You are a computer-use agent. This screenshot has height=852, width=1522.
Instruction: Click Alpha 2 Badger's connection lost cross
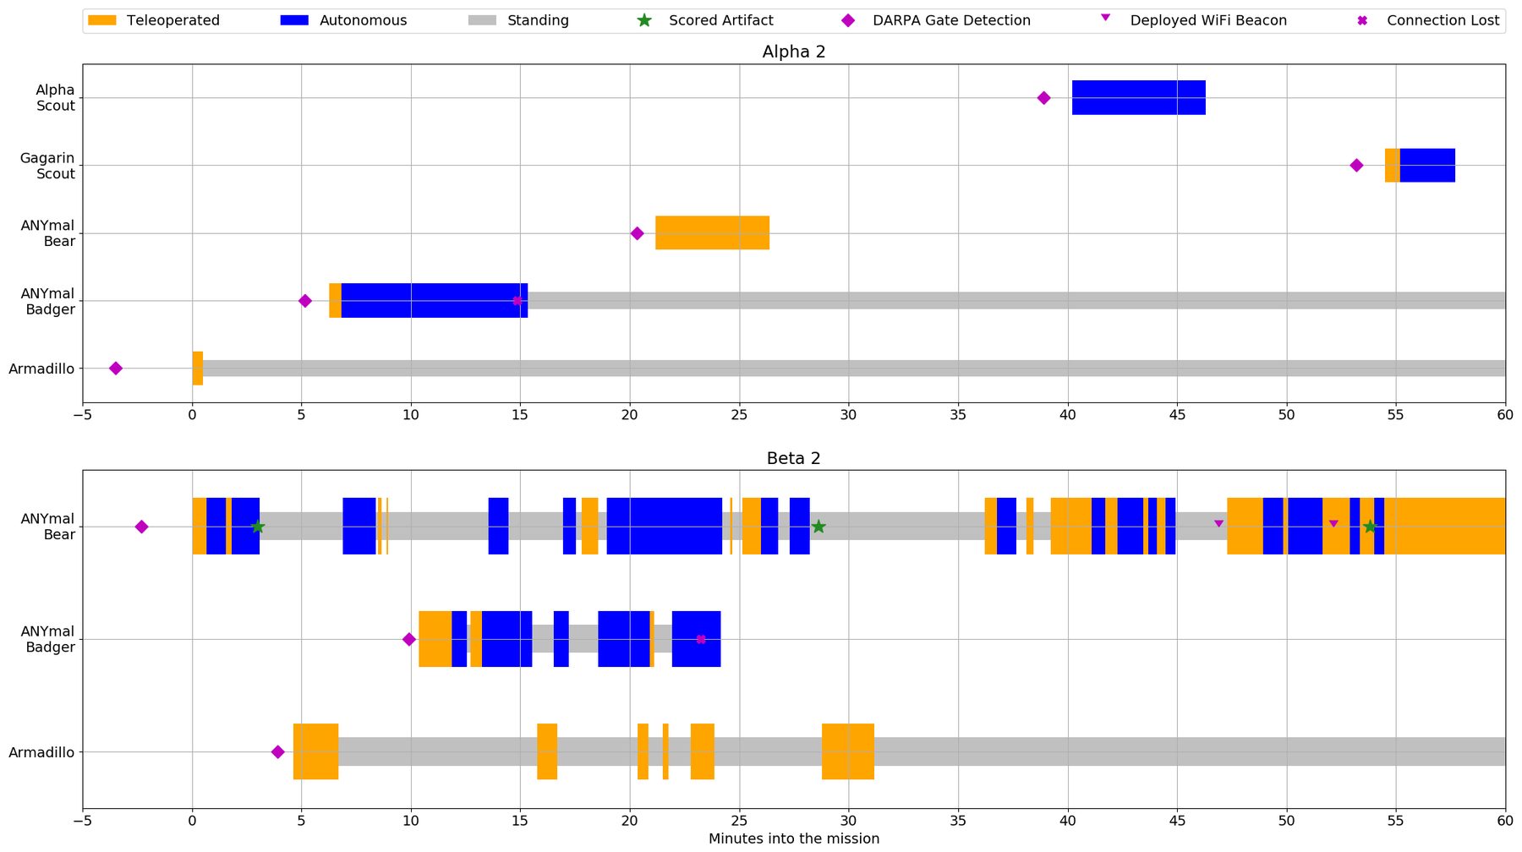pos(517,301)
